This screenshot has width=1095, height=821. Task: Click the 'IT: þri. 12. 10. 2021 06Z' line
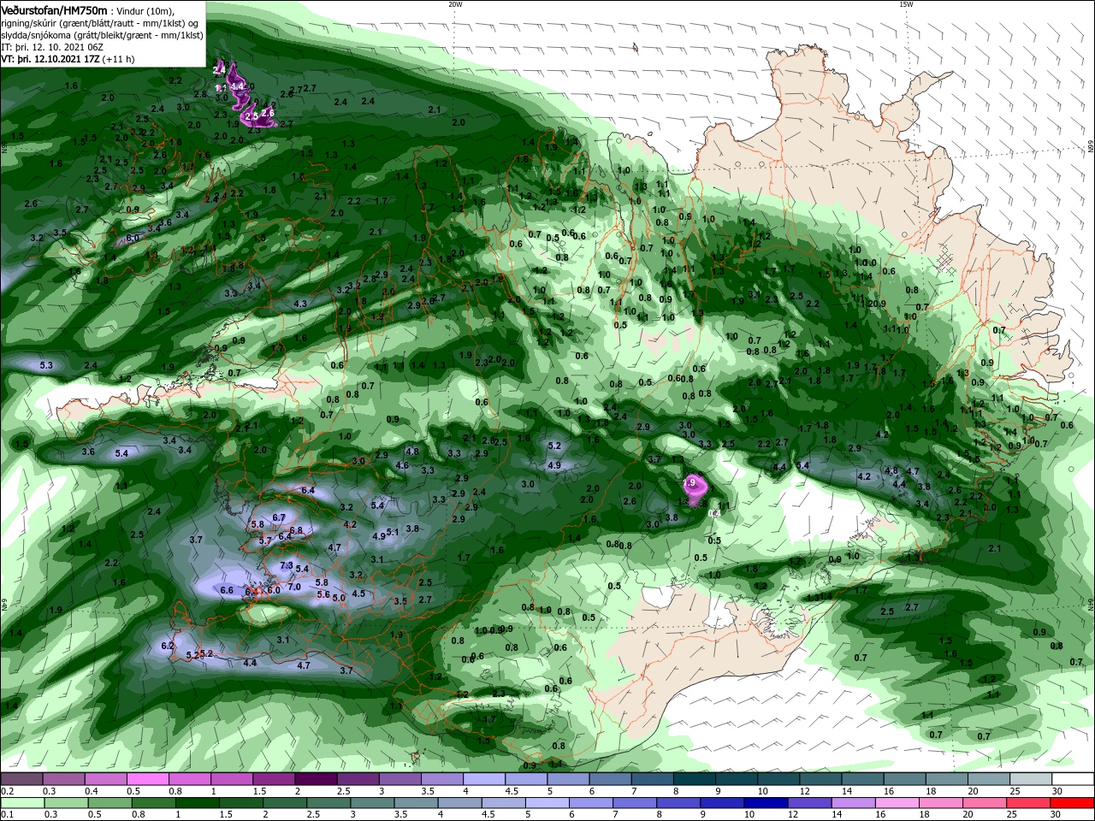click(x=52, y=47)
